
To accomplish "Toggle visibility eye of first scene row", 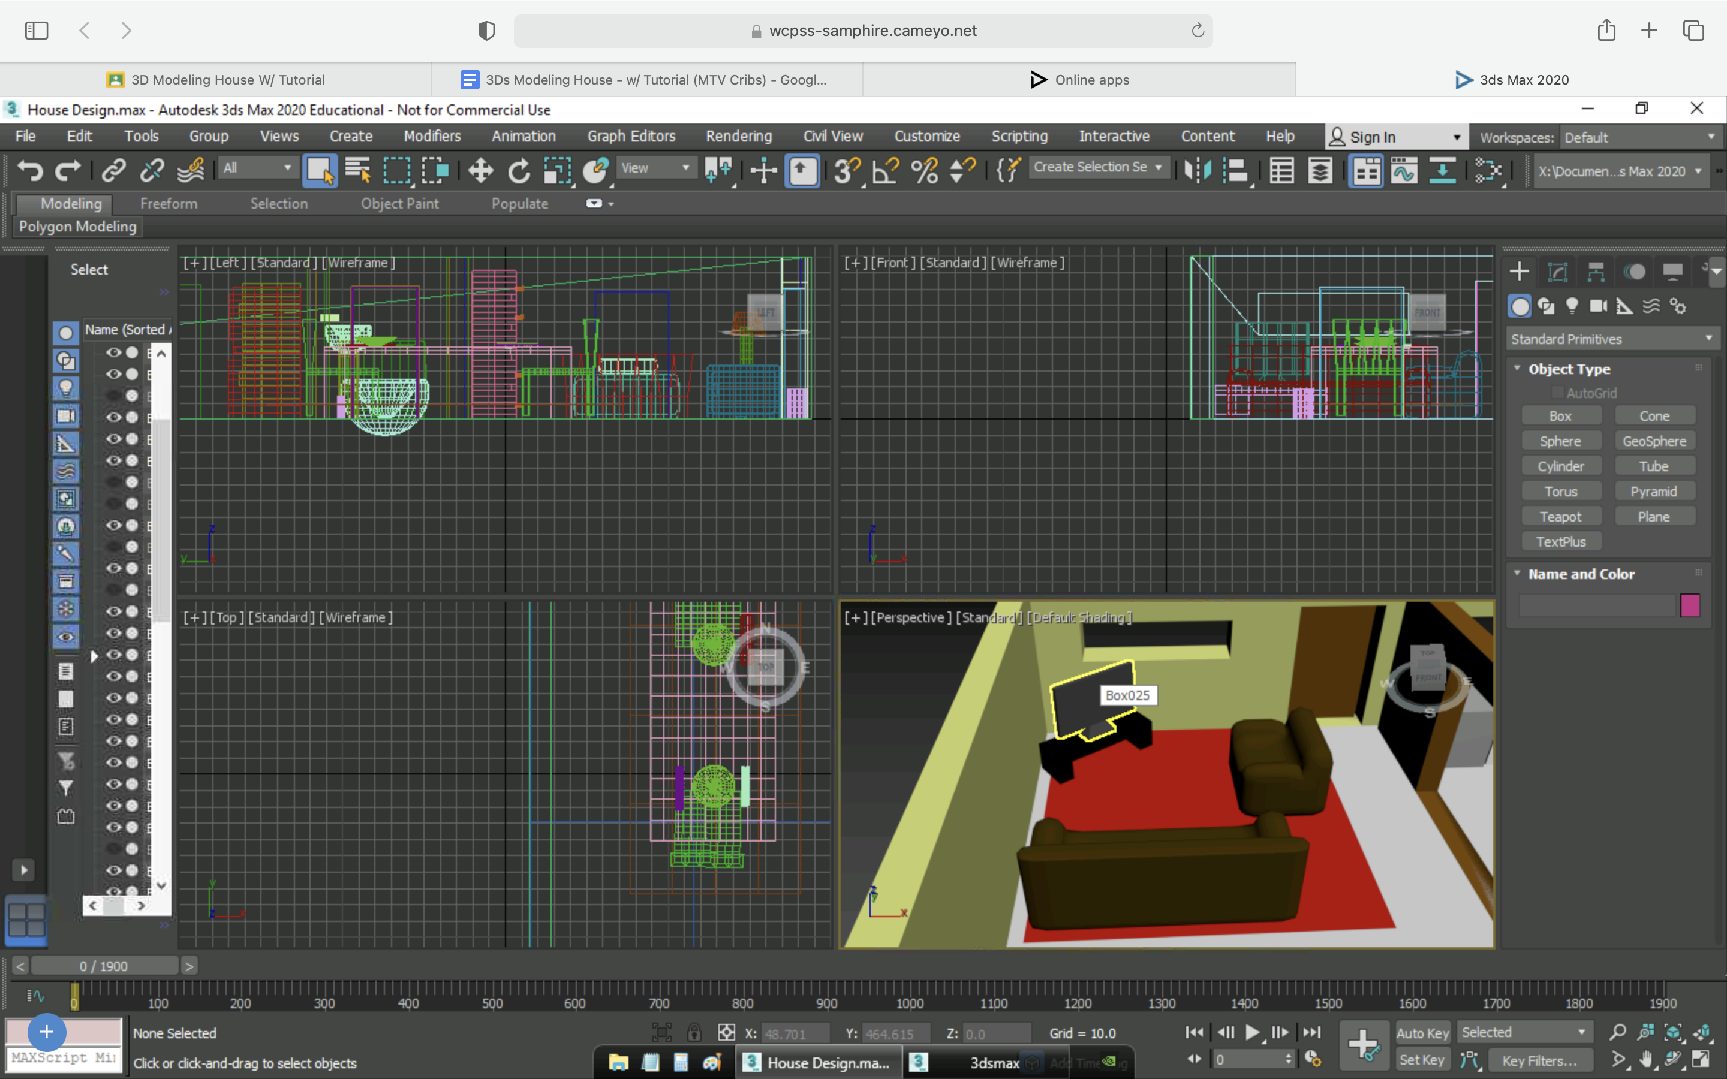I will (113, 352).
